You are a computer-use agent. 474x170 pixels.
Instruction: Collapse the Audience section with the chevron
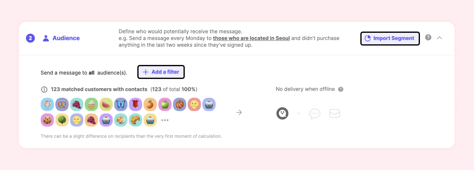click(439, 38)
